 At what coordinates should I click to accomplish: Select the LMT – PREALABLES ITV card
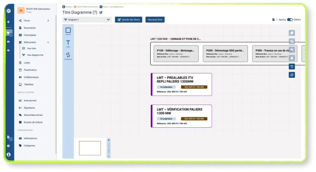click(x=181, y=84)
